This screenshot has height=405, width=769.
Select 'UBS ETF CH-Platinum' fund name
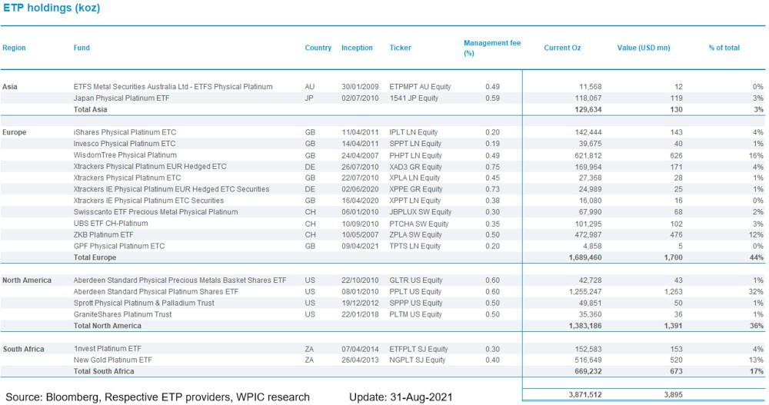pos(110,223)
